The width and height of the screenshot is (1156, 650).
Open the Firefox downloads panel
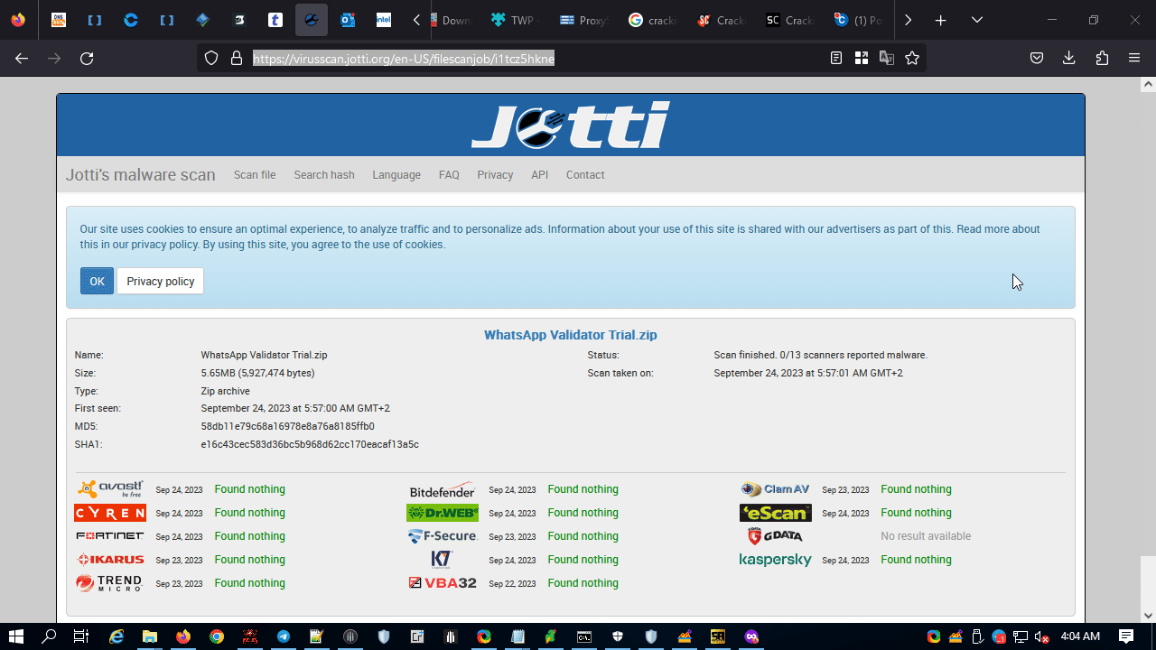pyautogui.click(x=1069, y=58)
